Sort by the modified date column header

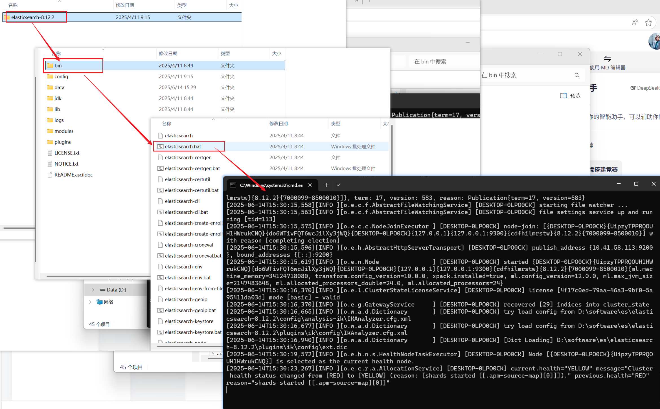click(278, 124)
